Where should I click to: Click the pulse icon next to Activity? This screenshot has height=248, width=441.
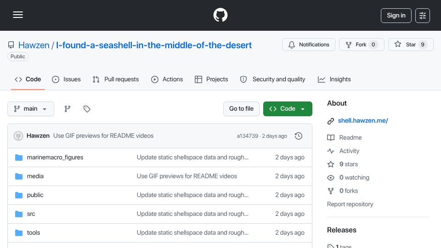(x=331, y=151)
